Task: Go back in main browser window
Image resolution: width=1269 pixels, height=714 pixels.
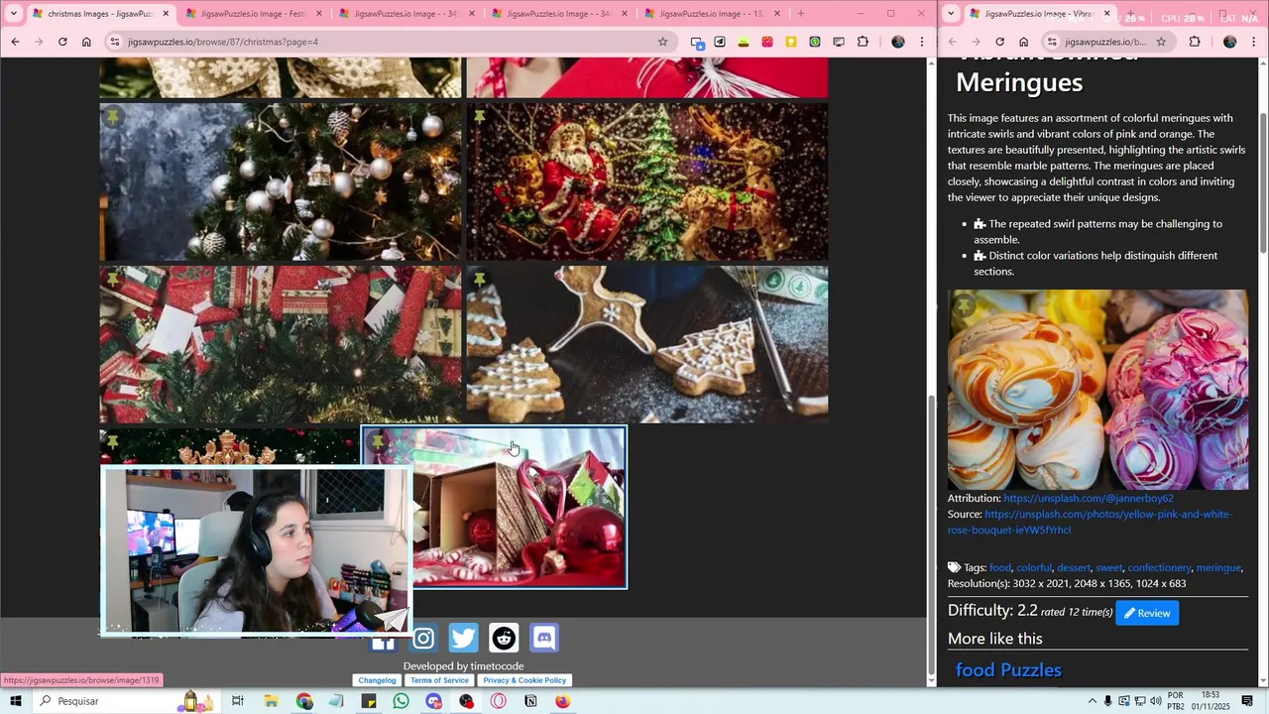Action: 15,42
